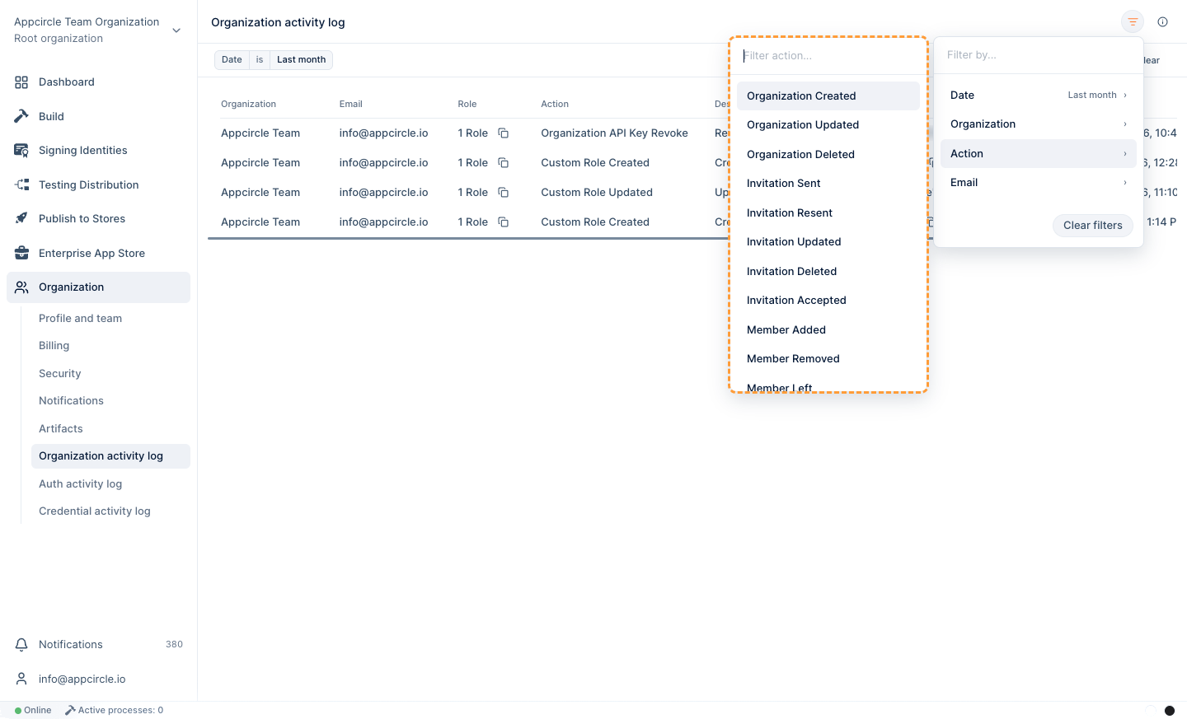
Task: Click the info circle icon at top right
Action: pyautogui.click(x=1162, y=22)
